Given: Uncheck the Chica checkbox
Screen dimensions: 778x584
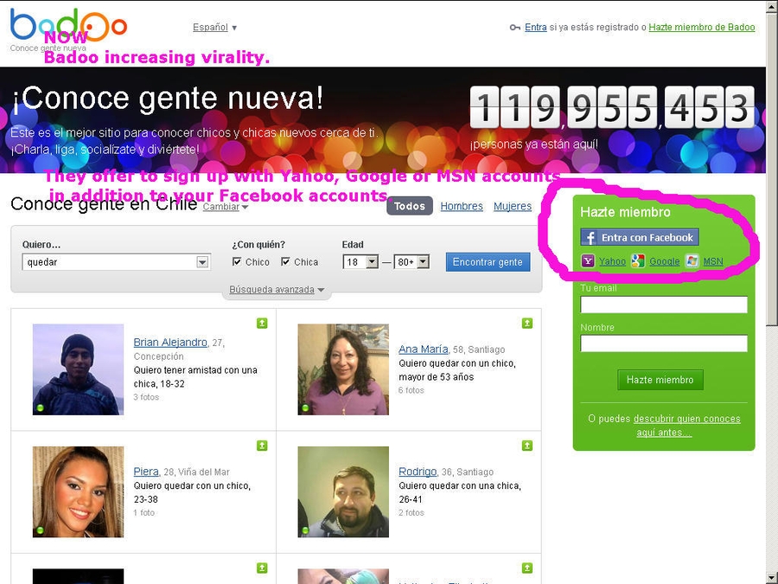Looking at the screenshot, I should (x=285, y=262).
